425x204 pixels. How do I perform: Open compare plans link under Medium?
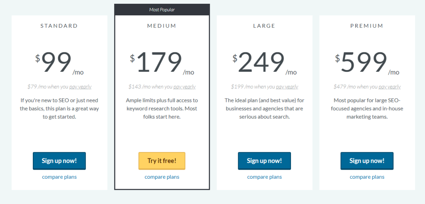162,177
